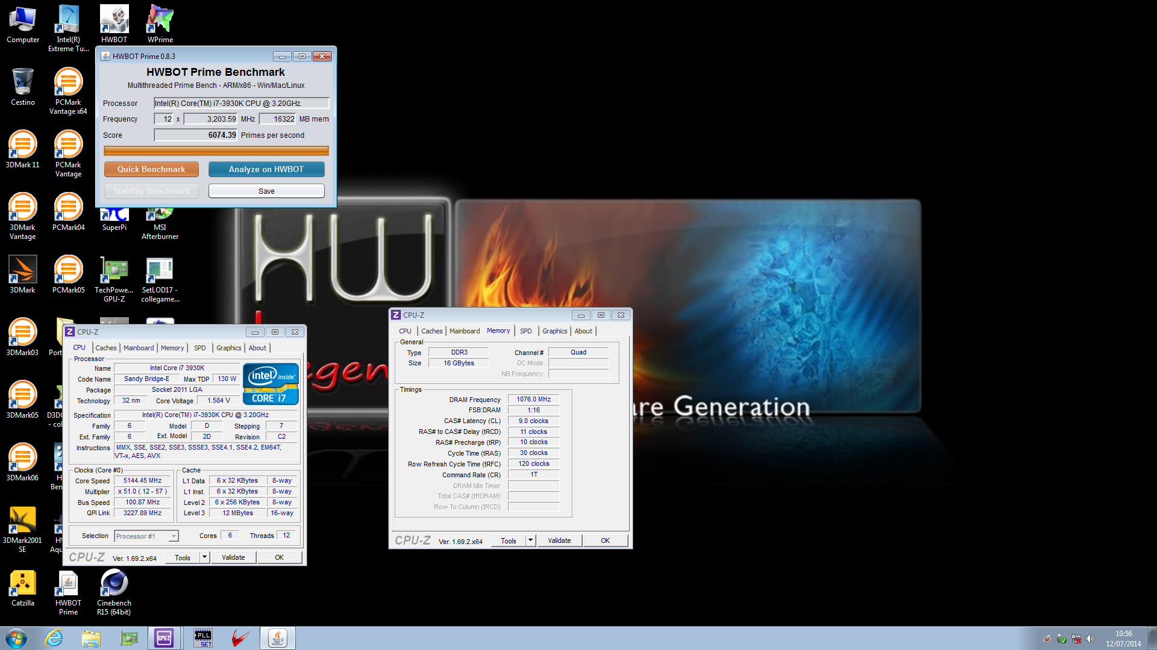Save the HWBOT Prime result
This screenshot has width=1157, height=650.
[x=266, y=191]
